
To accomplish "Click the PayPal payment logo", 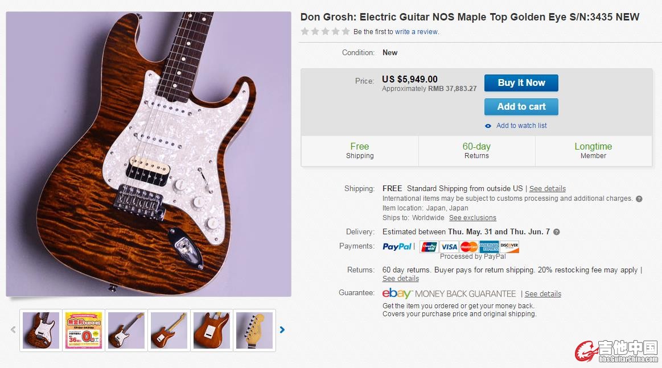I will pos(397,246).
